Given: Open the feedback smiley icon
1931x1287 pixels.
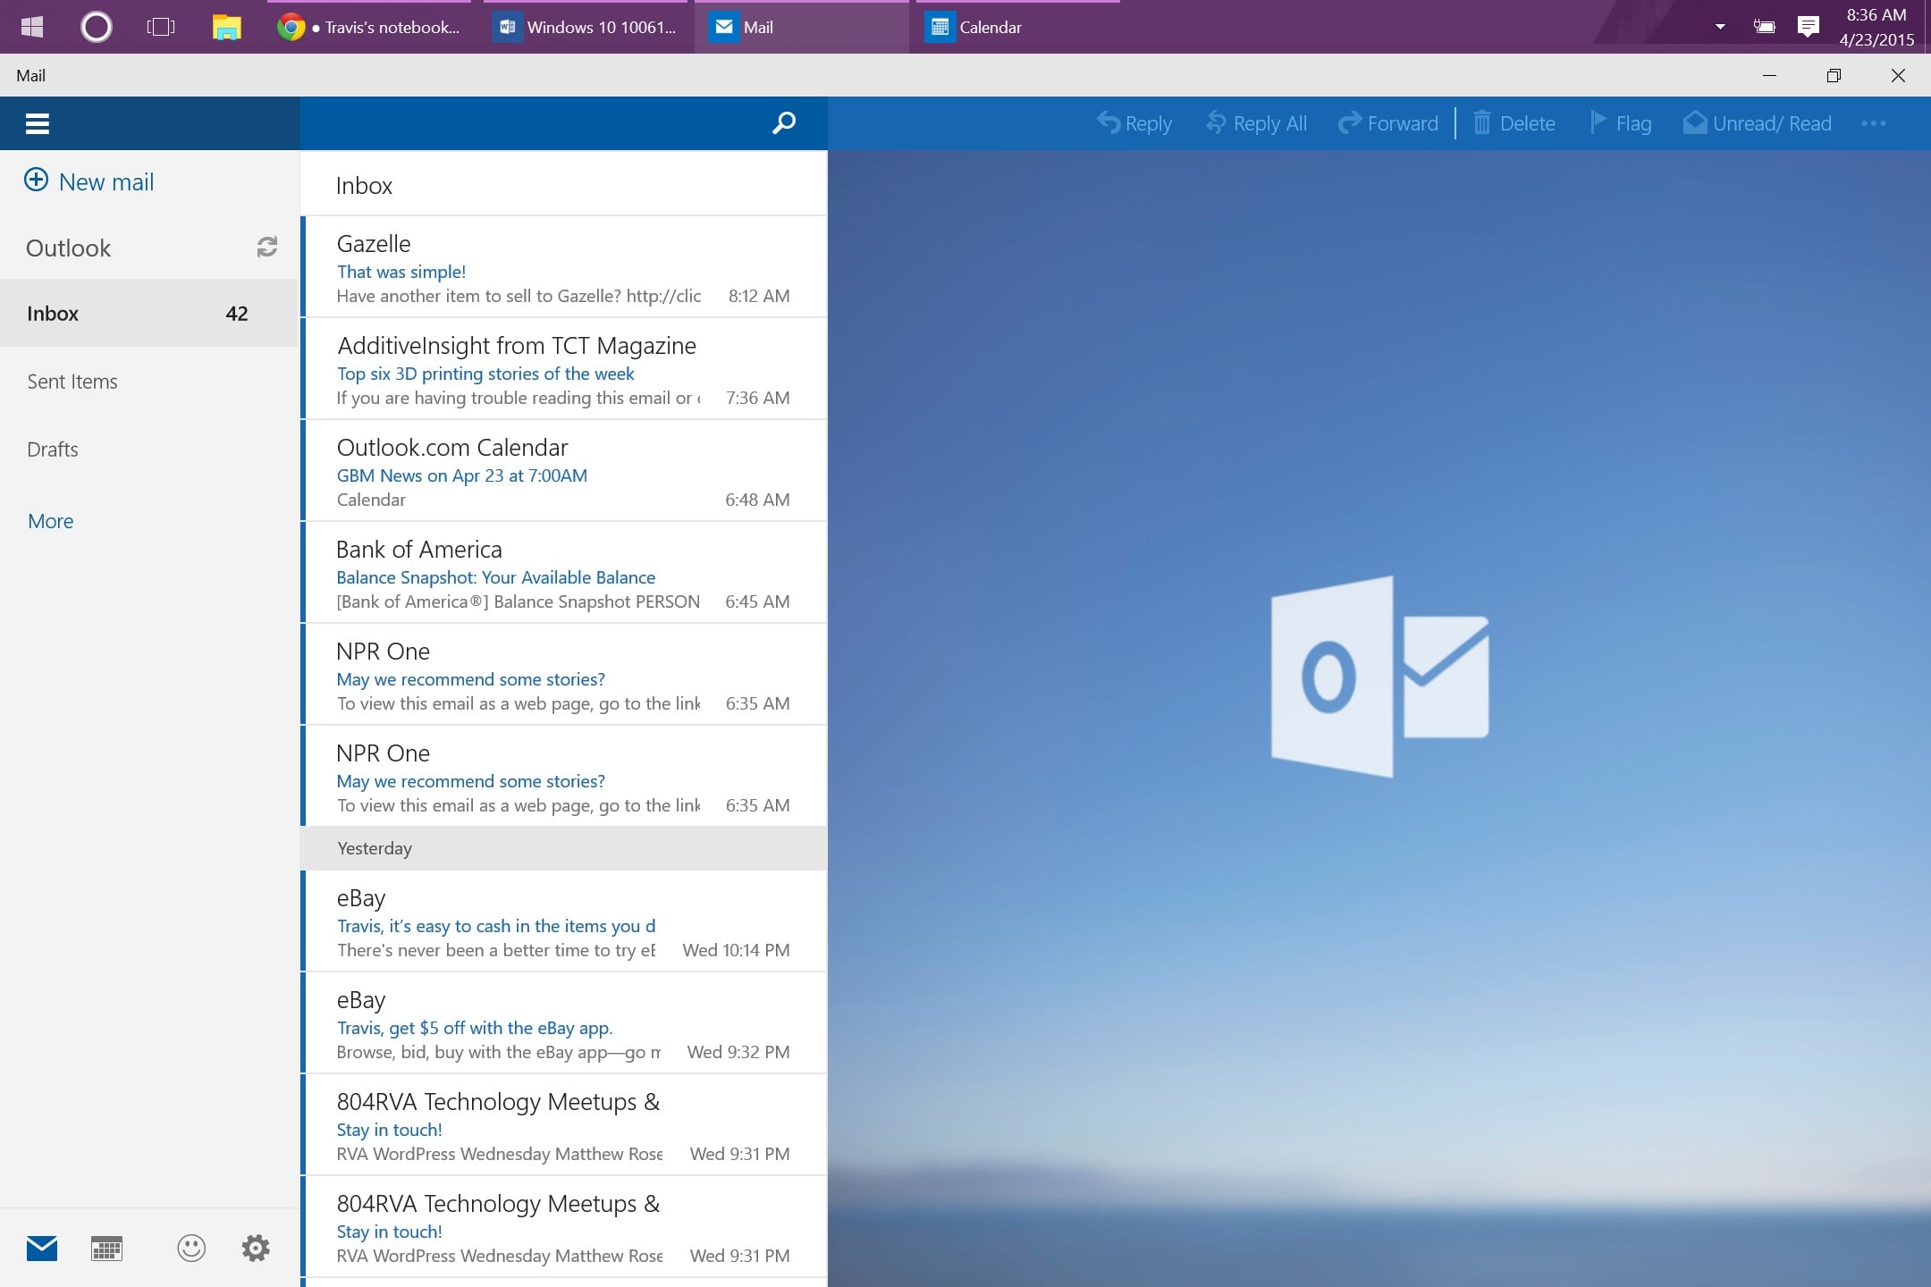Looking at the screenshot, I should click(x=191, y=1248).
